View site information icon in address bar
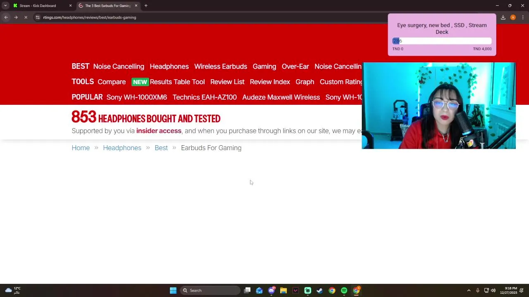The image size is (529, 297). pos(38,17)
